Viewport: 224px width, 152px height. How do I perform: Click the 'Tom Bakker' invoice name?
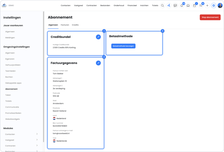click(58, 74)
